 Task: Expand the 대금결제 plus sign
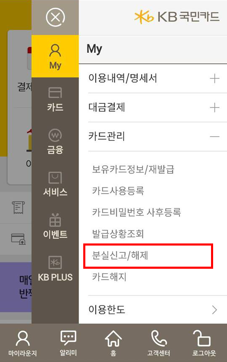(x=214, y=108)
